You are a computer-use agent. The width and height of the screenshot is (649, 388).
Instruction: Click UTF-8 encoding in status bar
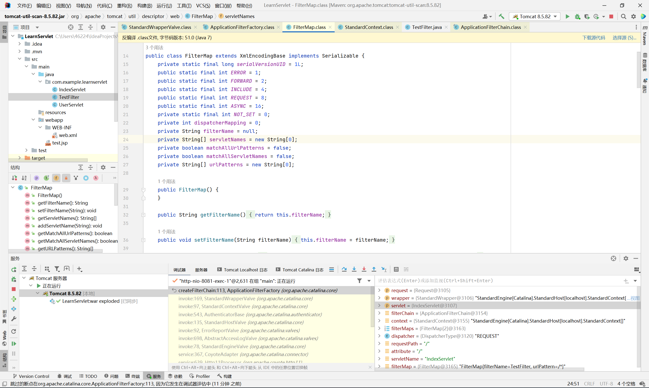pos(606,384)
